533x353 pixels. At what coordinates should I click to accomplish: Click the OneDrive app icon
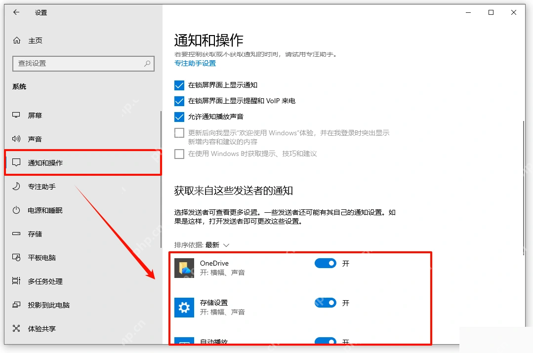pos(184,268)
